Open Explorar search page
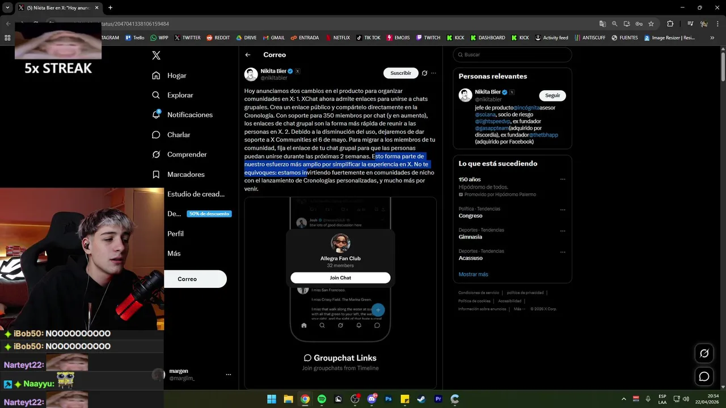The image size is (726, 408). tap(172, 95)
